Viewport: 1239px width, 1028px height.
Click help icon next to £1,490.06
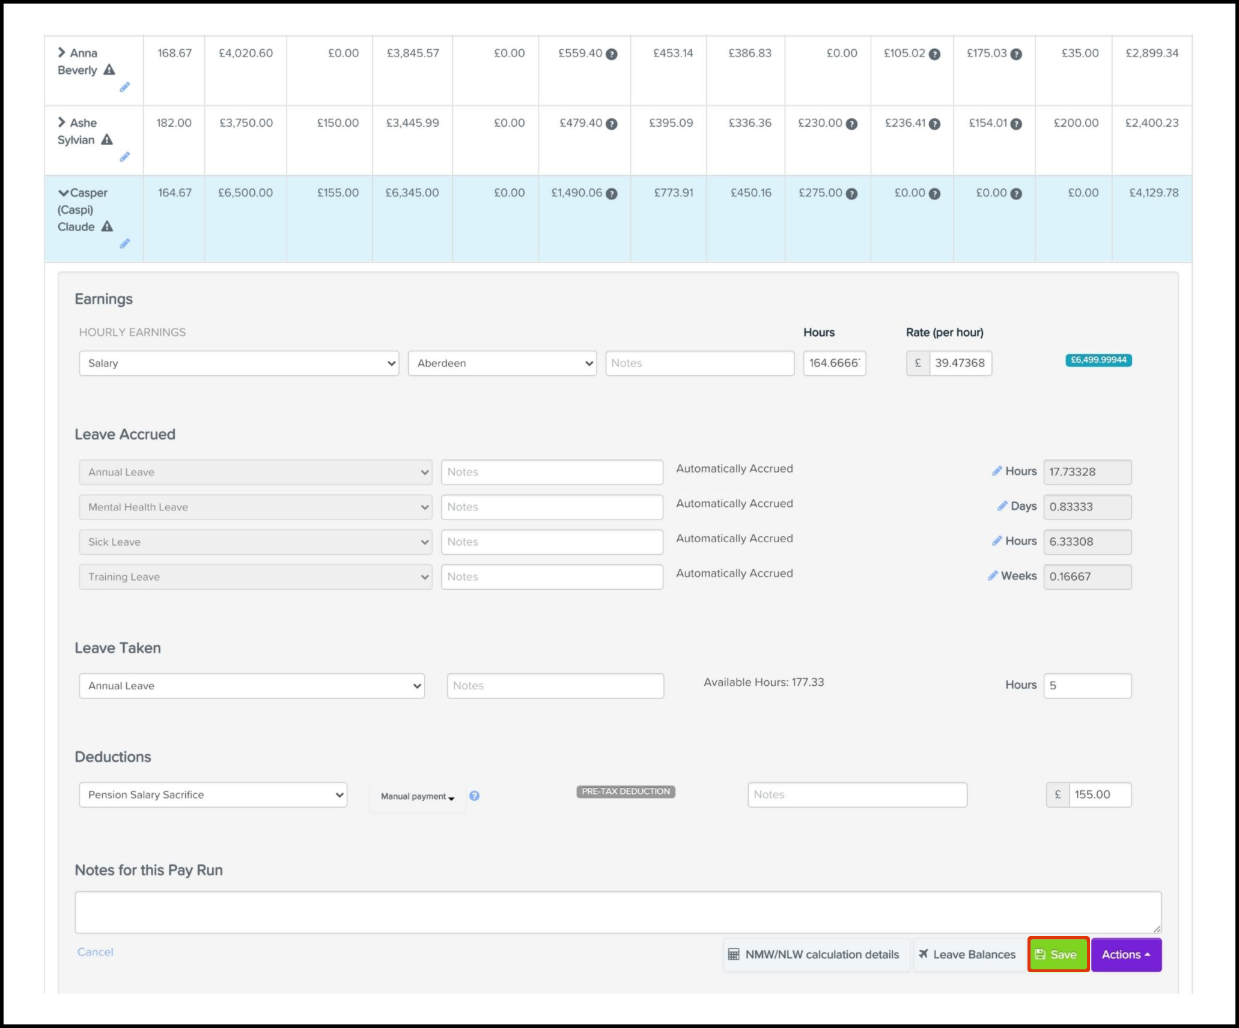click(x=611, y=194)
